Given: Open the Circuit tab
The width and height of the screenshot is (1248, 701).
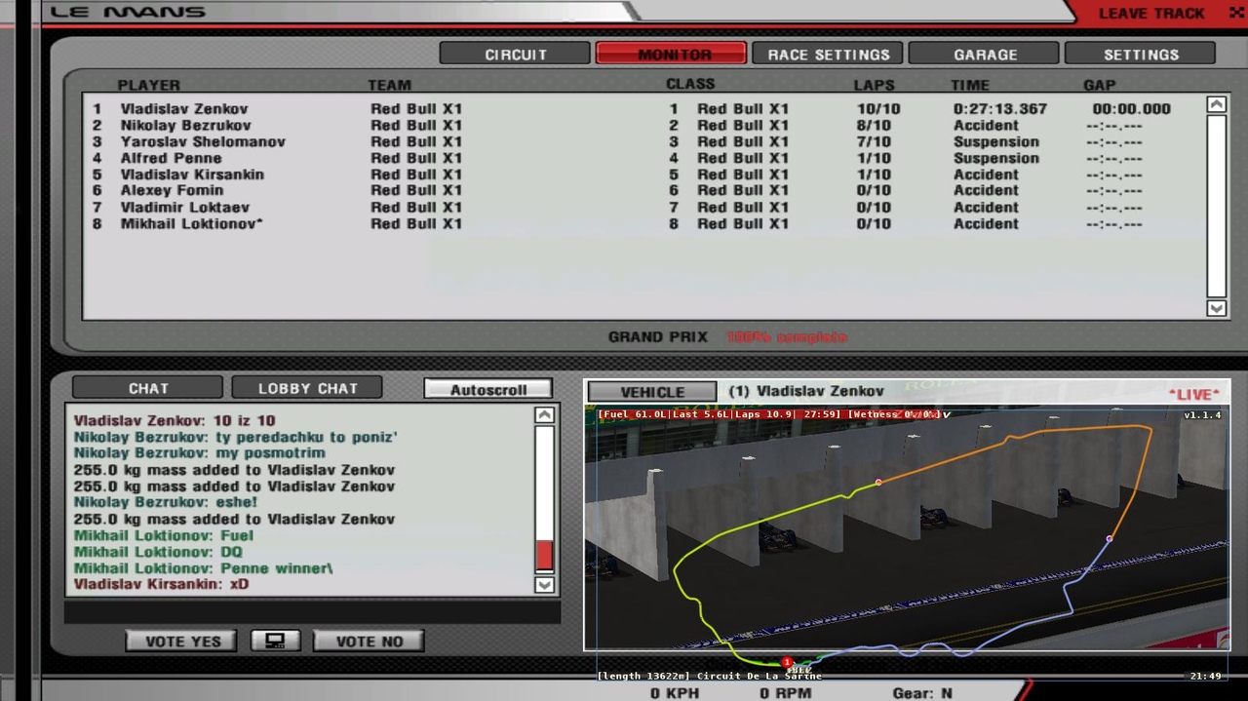Looking at the screenshot, I should coord(515,54).
